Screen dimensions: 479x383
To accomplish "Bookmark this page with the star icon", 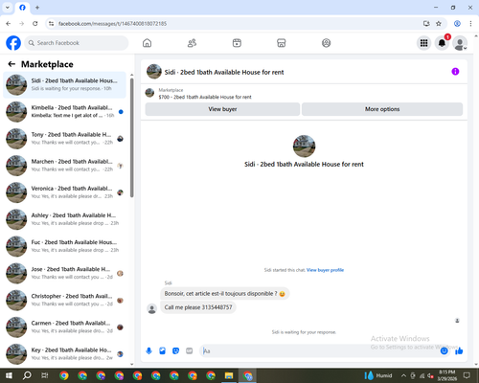I will [x=439, y=24].
